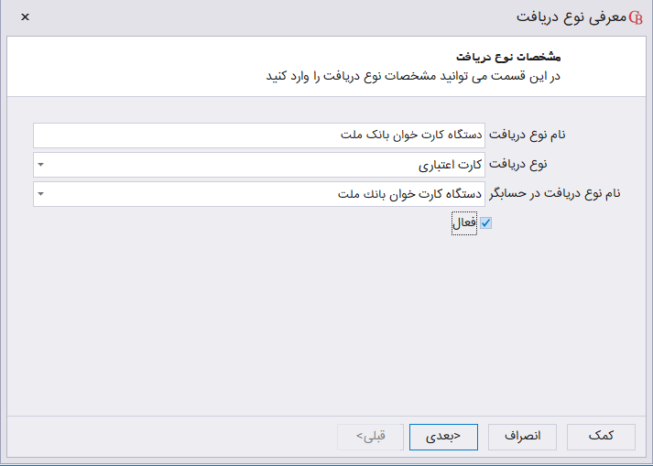Go forward with the بعدی button
653x466 pixels.
[443, 438]
